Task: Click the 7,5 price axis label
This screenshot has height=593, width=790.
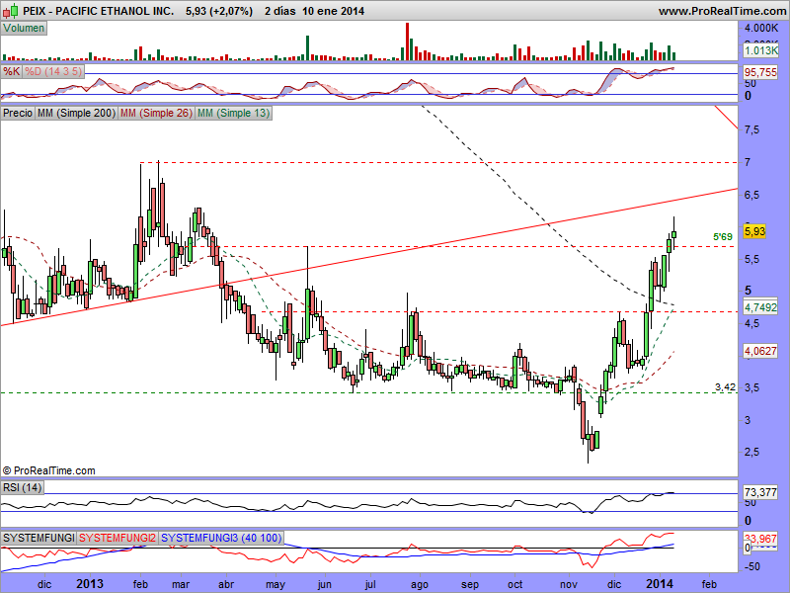Action: coord(751,130)
